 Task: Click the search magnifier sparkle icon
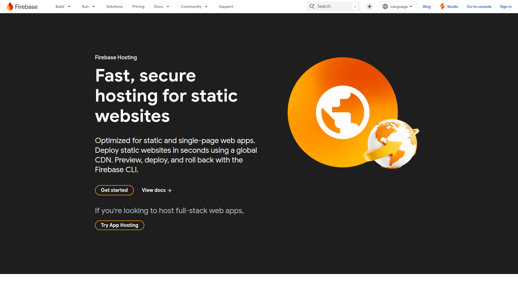(312, 6)
